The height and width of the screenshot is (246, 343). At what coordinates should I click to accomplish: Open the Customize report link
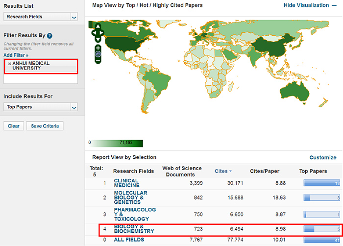click(322, 158)
